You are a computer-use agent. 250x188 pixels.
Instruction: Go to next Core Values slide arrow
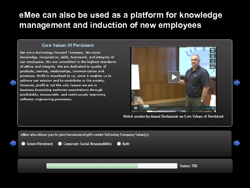(x=237, y=83)
